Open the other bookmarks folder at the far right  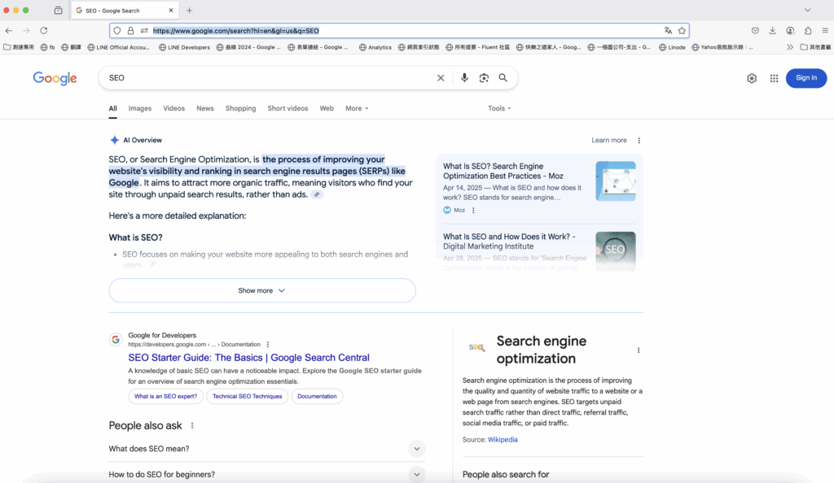tap(815, 47)
